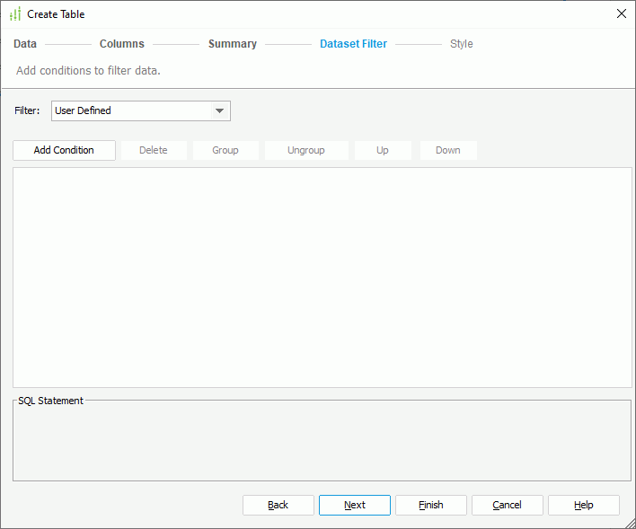Image resolution: width=636 pixels, height=529 pixels.
Task: Open the Summary wizard step
Action: pos(233,44)
